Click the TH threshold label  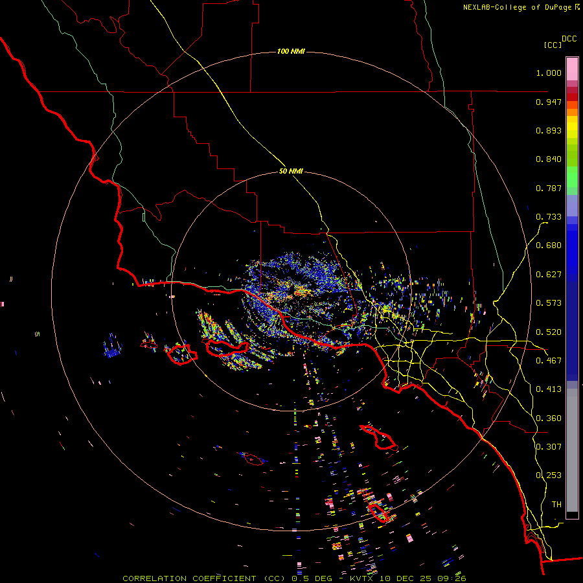coord(556,505)
